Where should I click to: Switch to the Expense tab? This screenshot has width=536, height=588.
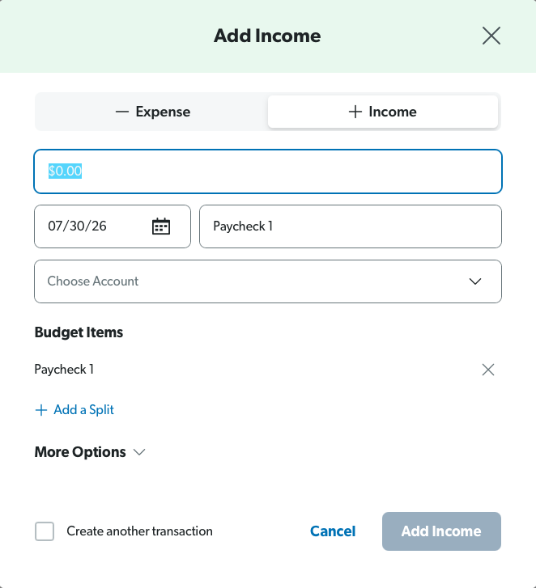tap(153, 112)
